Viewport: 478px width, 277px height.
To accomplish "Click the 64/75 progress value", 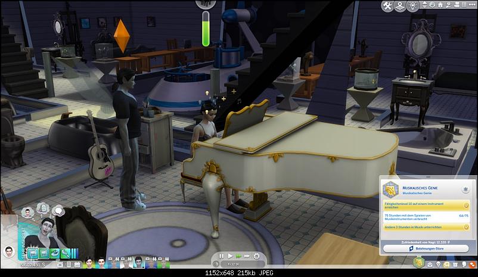I will point(463,216).
